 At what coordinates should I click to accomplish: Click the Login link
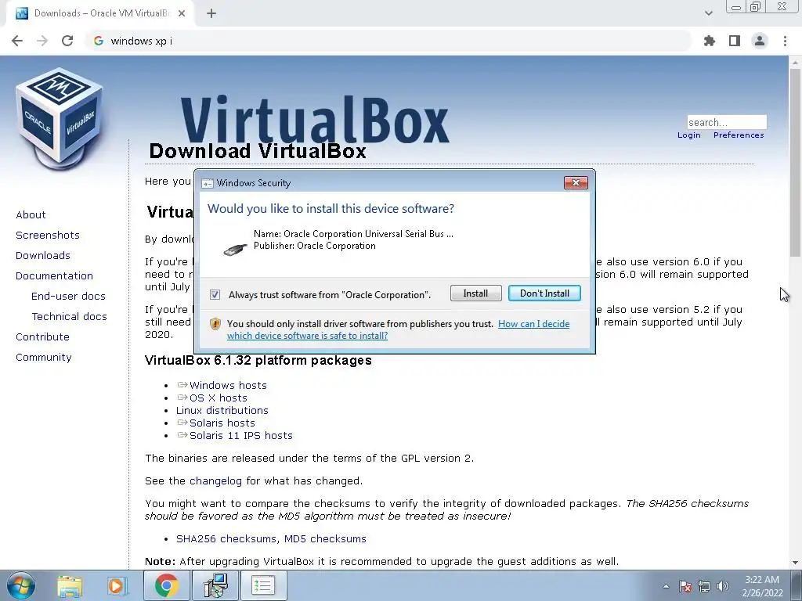click(x=689, y=135)
